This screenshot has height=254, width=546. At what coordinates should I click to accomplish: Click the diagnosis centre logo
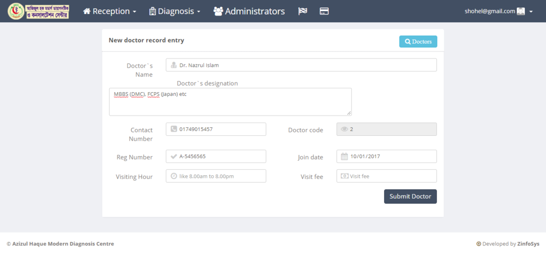(x=38, y=11)
